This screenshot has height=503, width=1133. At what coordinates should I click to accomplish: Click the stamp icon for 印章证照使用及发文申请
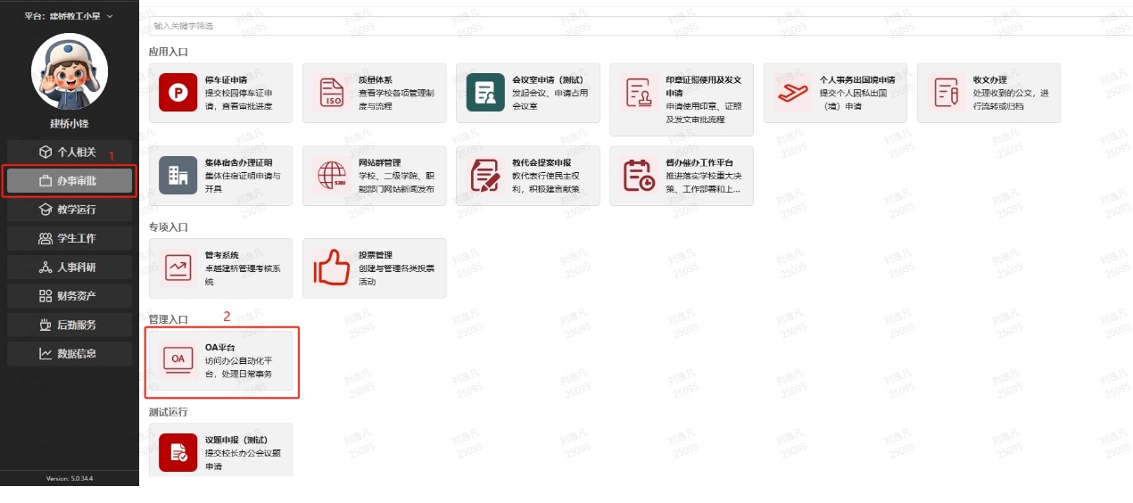638,93
